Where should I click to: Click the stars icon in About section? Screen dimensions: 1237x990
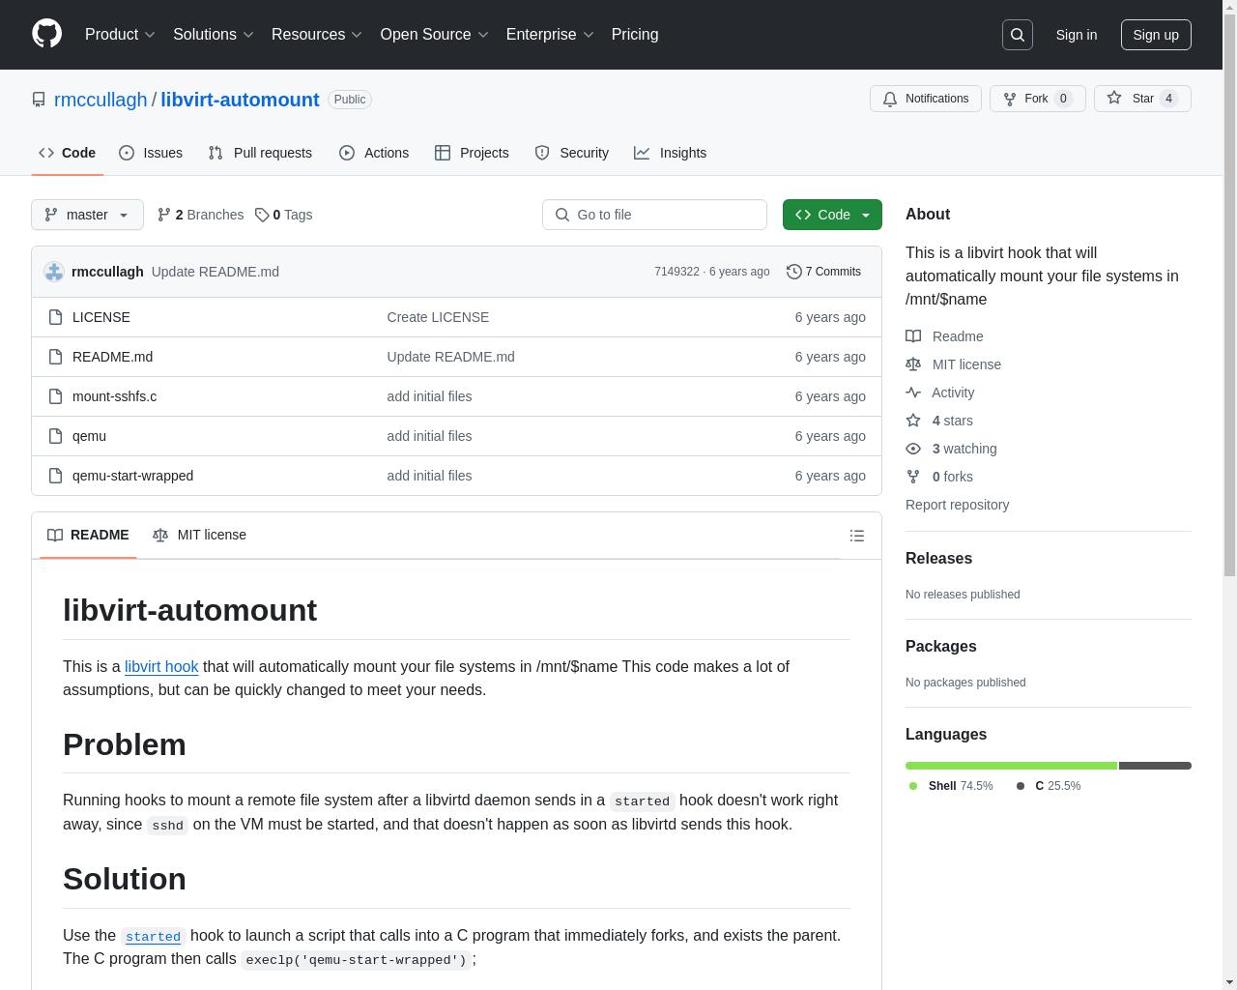(913, 421)
